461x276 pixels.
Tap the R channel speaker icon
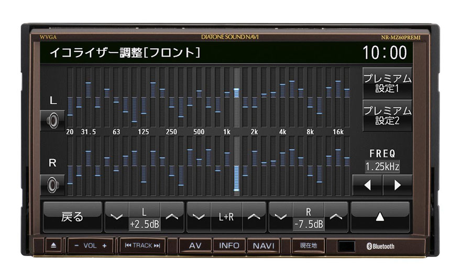tap(52, 185)
